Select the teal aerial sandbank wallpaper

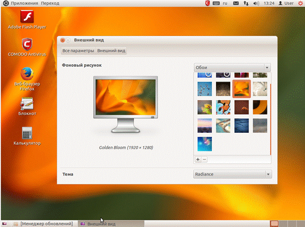point(223,126)
